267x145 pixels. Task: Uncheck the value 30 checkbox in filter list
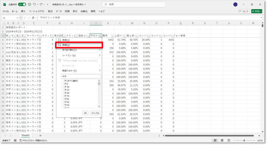click(65, 86)
